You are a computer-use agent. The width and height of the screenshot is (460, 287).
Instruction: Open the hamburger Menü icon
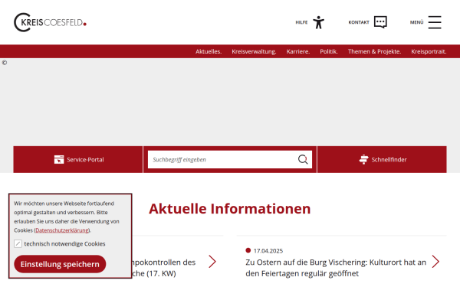coord(435,22)
